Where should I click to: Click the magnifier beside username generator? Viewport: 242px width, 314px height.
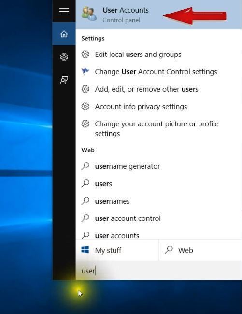85,166
